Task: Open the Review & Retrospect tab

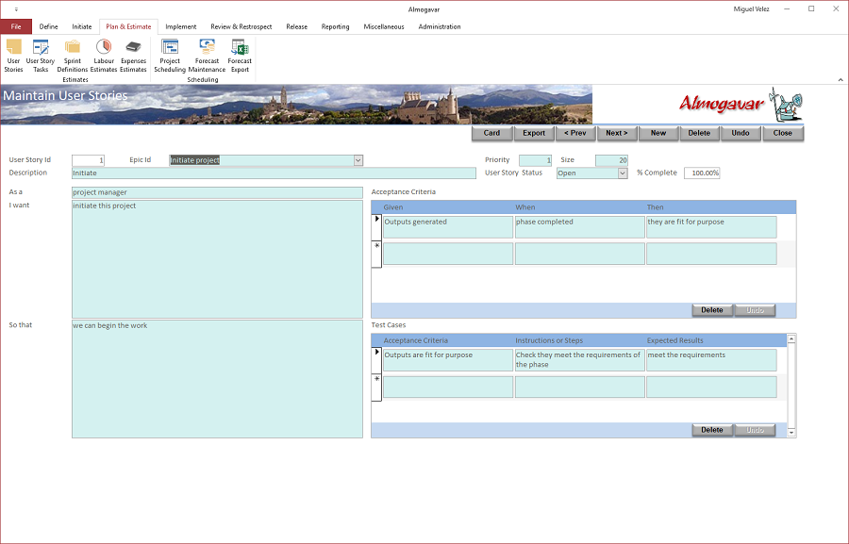Action: (x=241, y=26)
